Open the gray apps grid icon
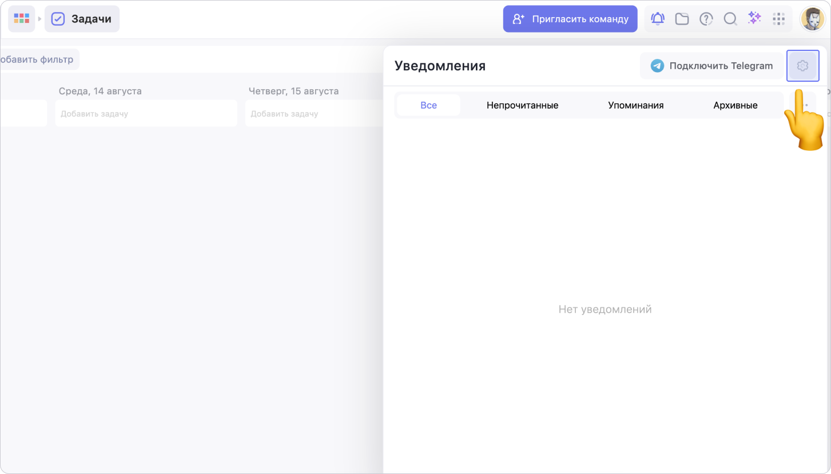 click(x=778, y=19)
